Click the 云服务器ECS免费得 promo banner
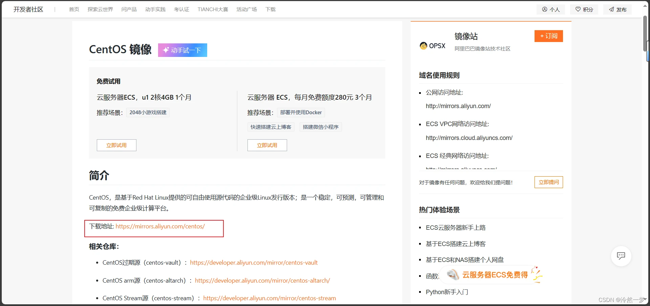Viewport: 650px width, 306px height. 491,274
